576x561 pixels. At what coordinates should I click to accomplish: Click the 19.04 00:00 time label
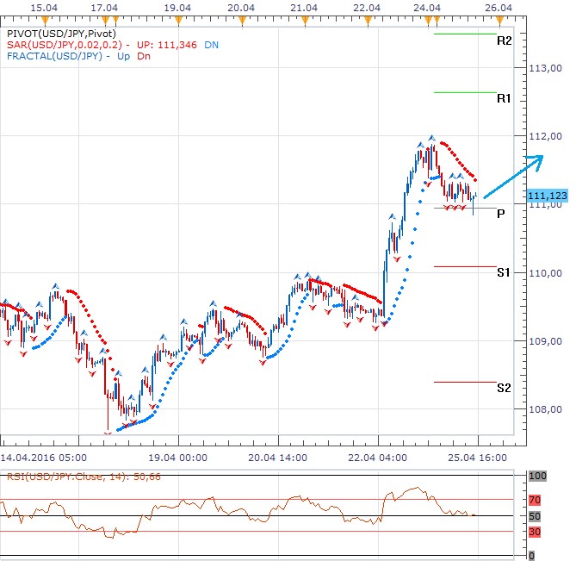tap(178, 458)
